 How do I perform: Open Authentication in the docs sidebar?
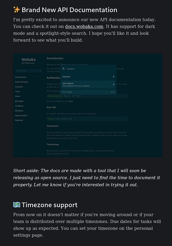tap(21, 82)
